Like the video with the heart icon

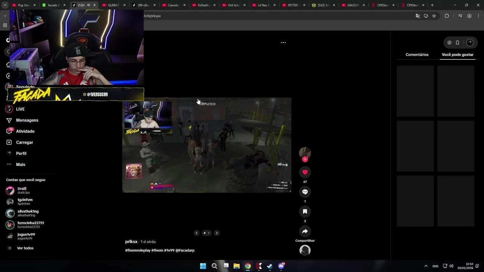pyautogui.click(x=305, y=172)
